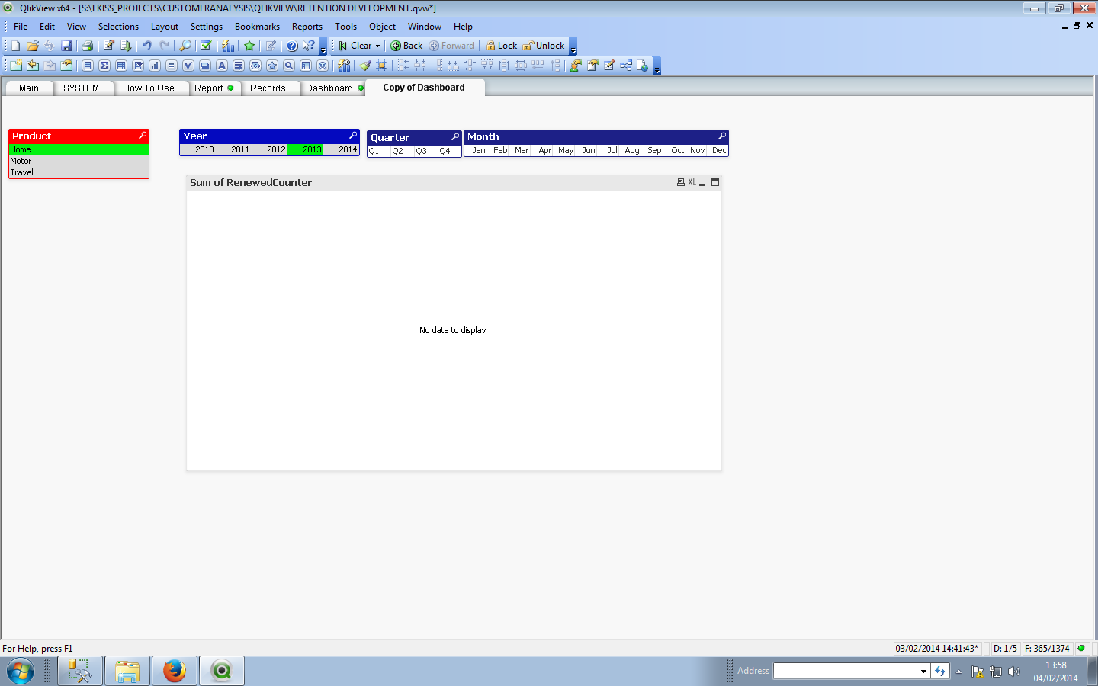Open the Layout menu
Screen dimensions: 1098x686
[x=165, y=27]
